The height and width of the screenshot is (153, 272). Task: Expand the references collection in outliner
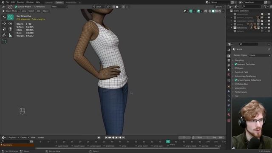(231, 28)
